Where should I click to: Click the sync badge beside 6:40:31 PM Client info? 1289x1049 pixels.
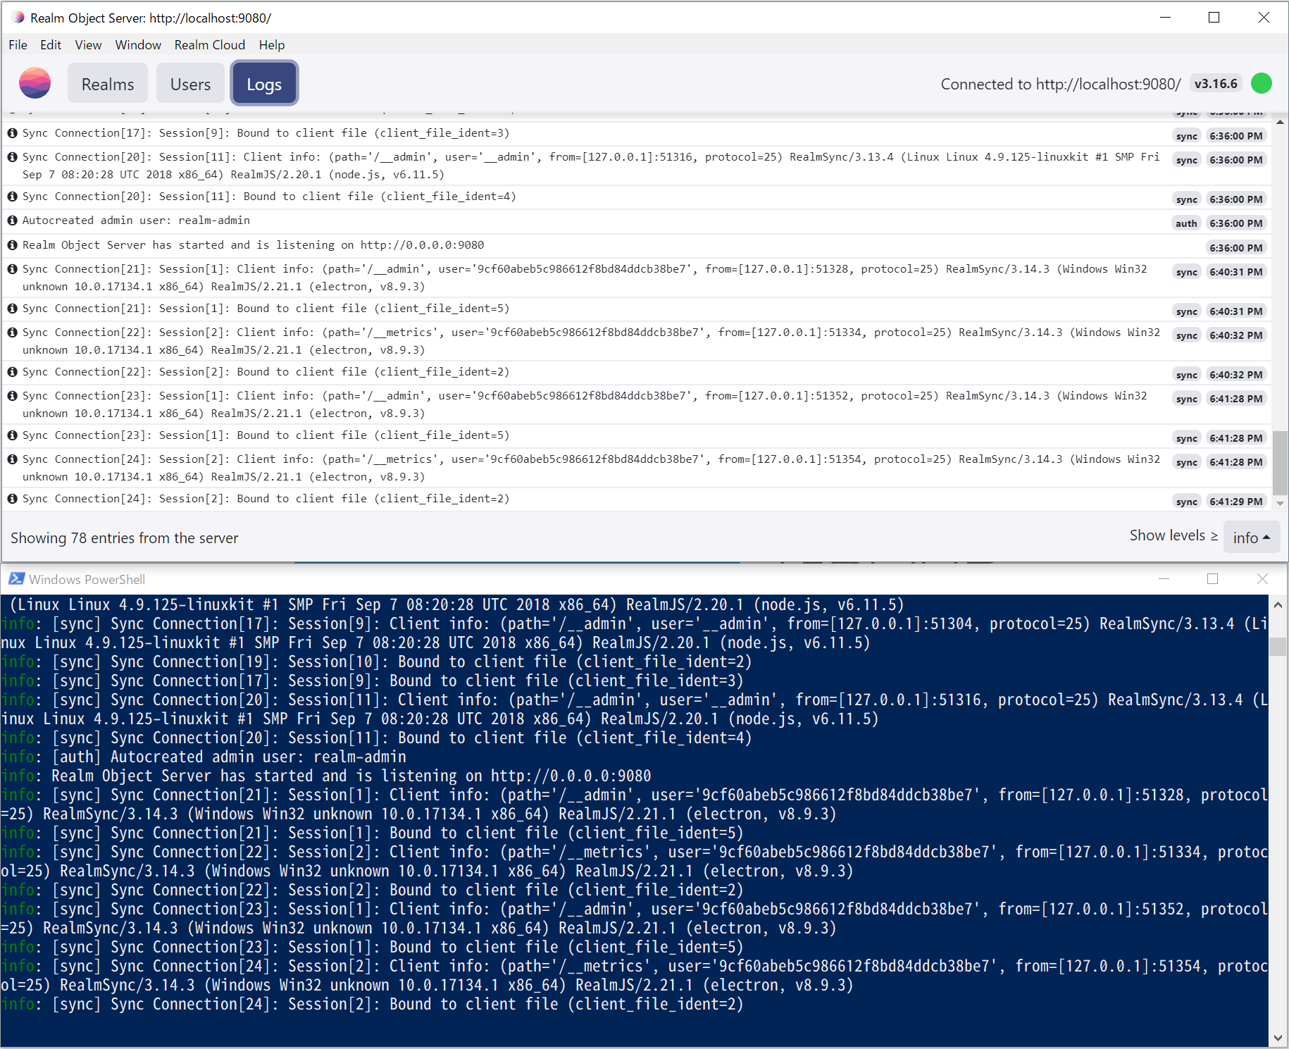1186,272
